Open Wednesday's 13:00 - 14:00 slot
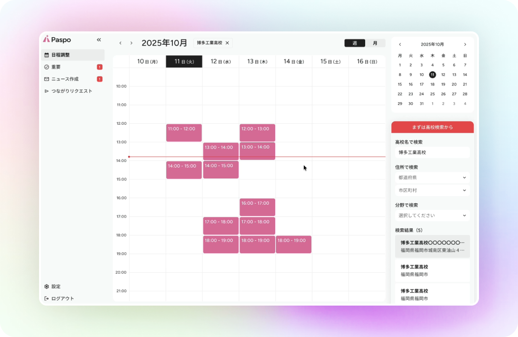Screen dimensions: 518x337 [221, 151]
